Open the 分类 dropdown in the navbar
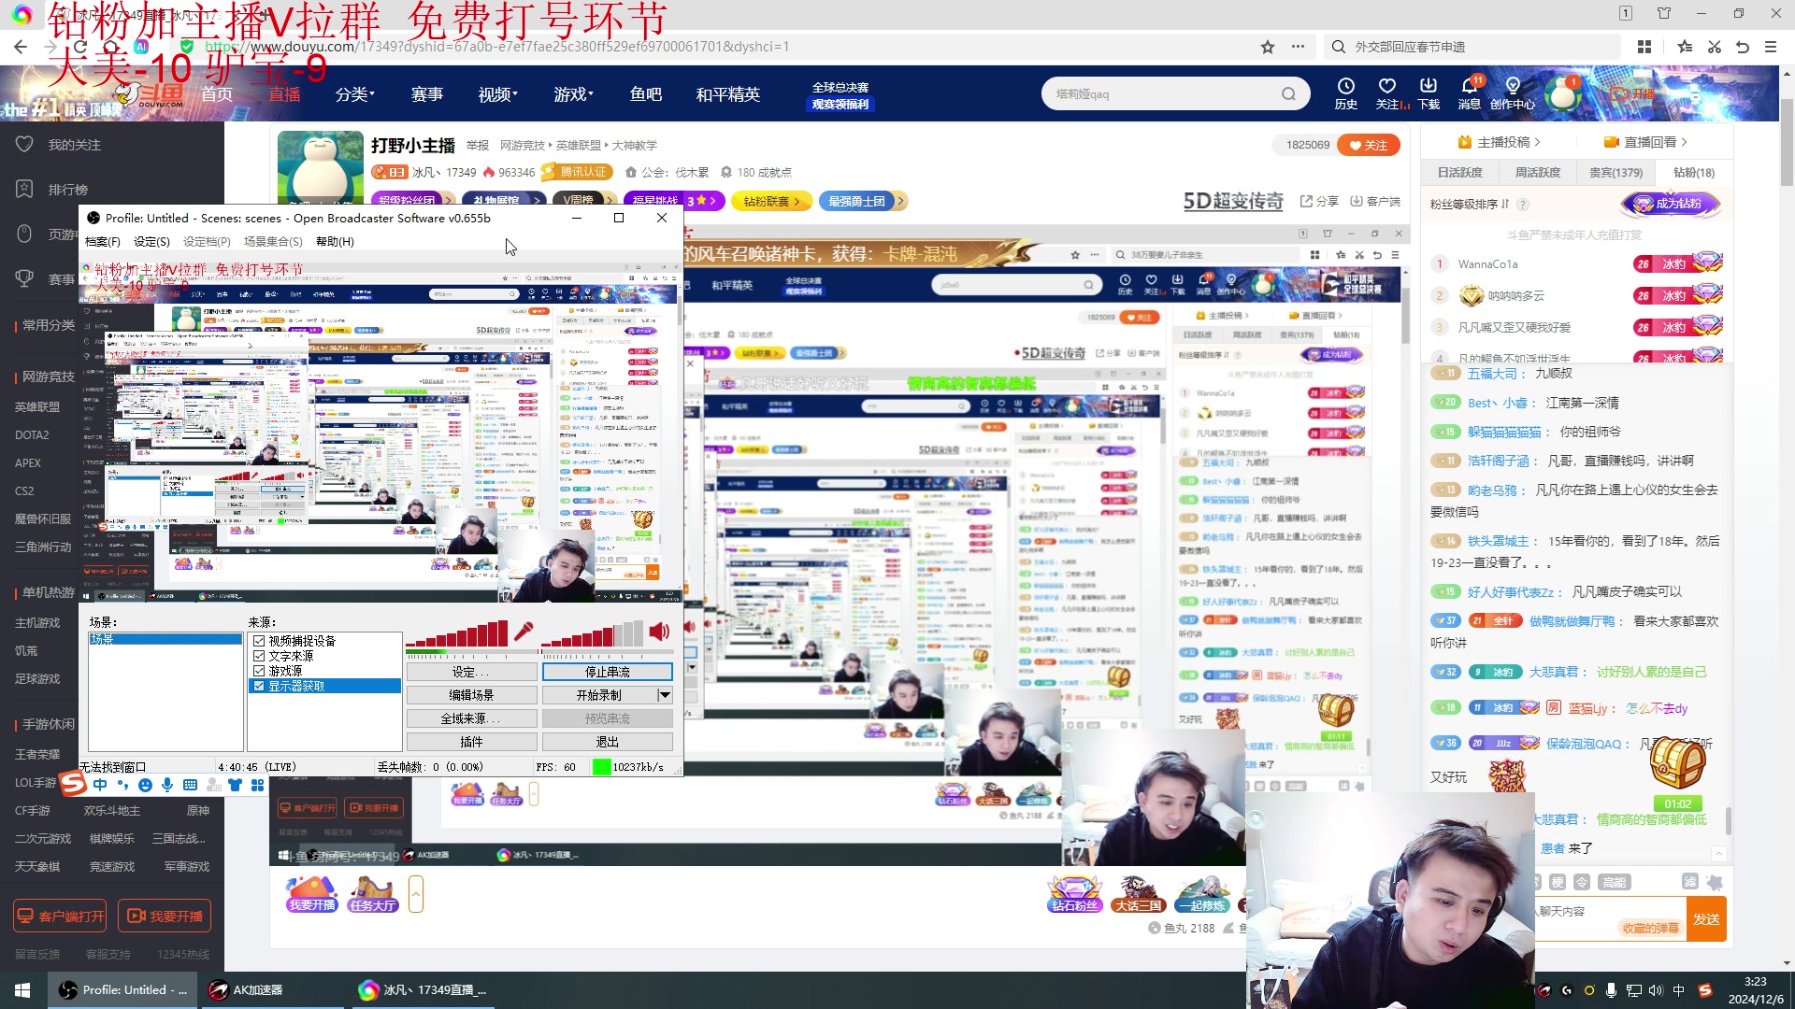Viewport: 1795px width, 1009px height. coord(353,93)
